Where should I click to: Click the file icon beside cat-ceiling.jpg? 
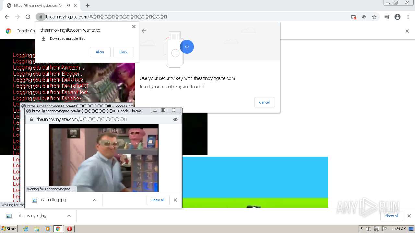[x=35, y=200]
